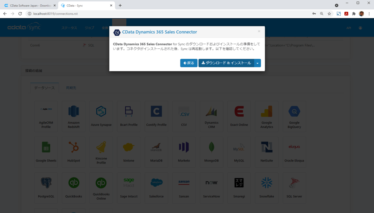Click the ダウンロード＆インストール button

226,63
